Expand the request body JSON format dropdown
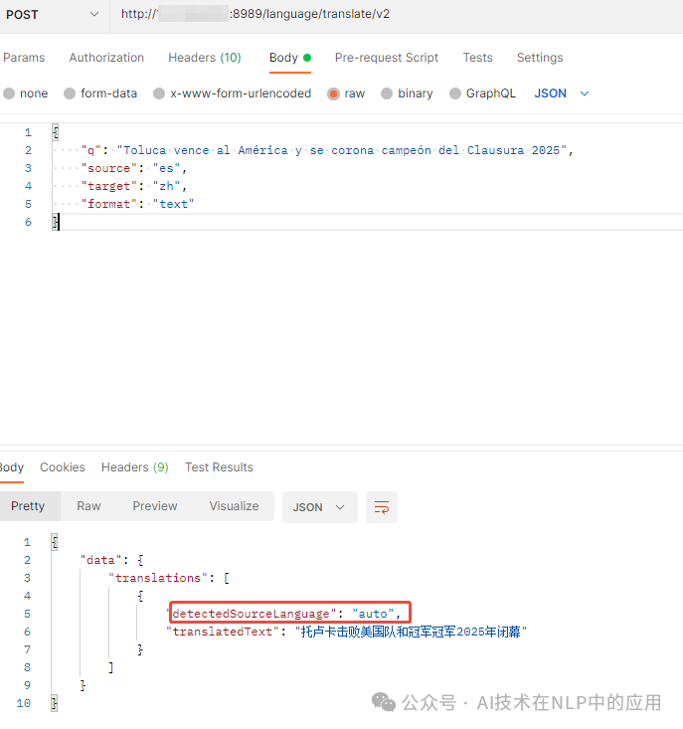 pyautogui.click(x=562, y=93)
